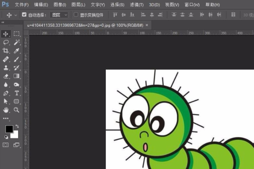Viewport: 254px width, 169px height.
Task: Swap foreground and background colors
Action: [x=17, y=126]
